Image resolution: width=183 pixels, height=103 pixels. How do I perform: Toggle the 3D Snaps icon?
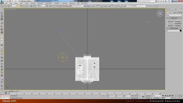tap(57, 6)
